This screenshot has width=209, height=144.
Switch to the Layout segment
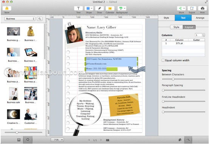[x=189, y=27]
